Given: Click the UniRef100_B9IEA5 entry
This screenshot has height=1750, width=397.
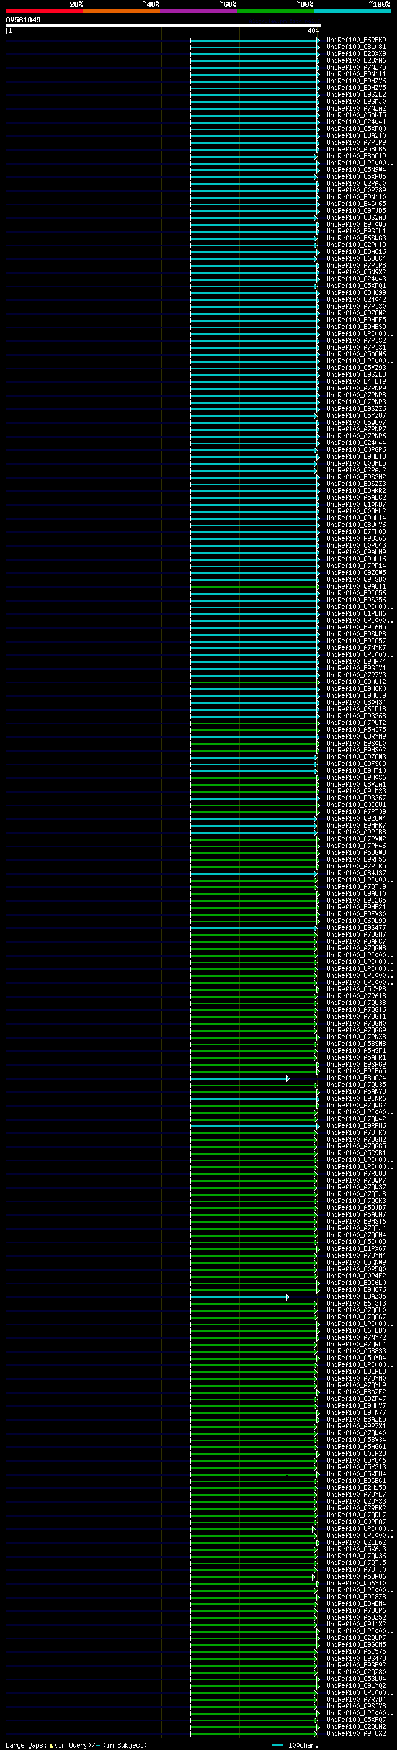Looking at the screenshot, I should point(356,1071).
